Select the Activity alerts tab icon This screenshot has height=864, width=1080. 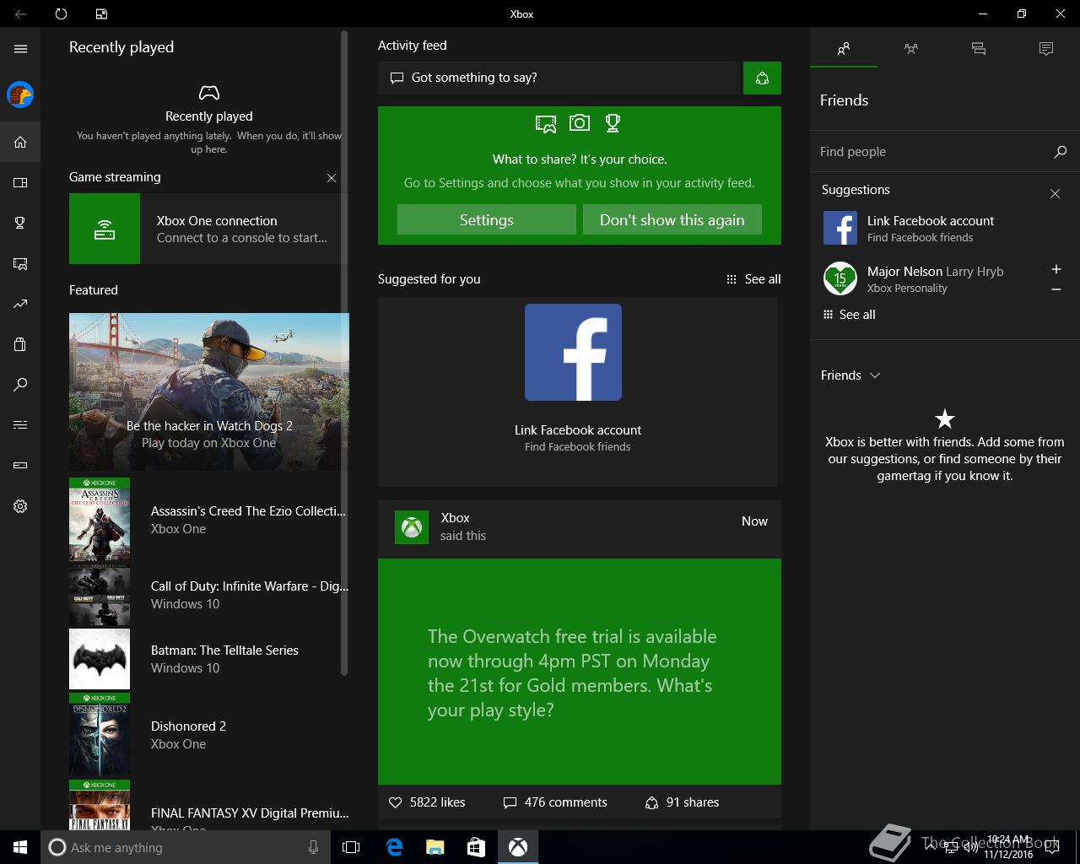[x=1046, y=49]
